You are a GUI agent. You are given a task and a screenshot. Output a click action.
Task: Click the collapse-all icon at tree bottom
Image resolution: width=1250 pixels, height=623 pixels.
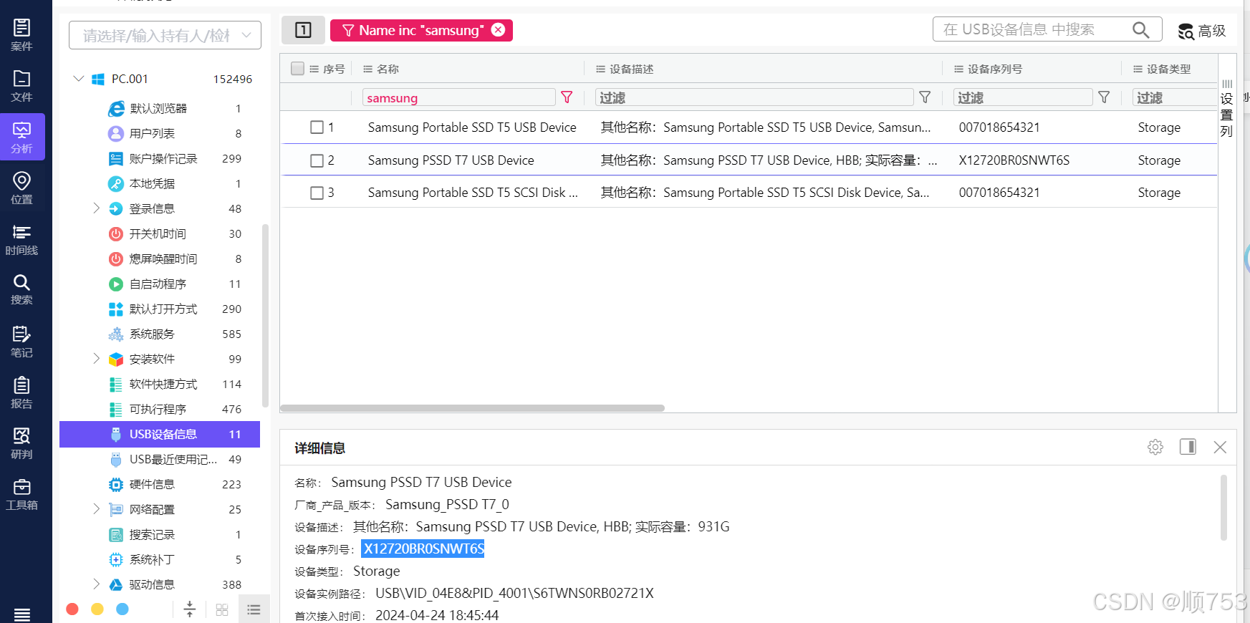click(x=190, y=609)
